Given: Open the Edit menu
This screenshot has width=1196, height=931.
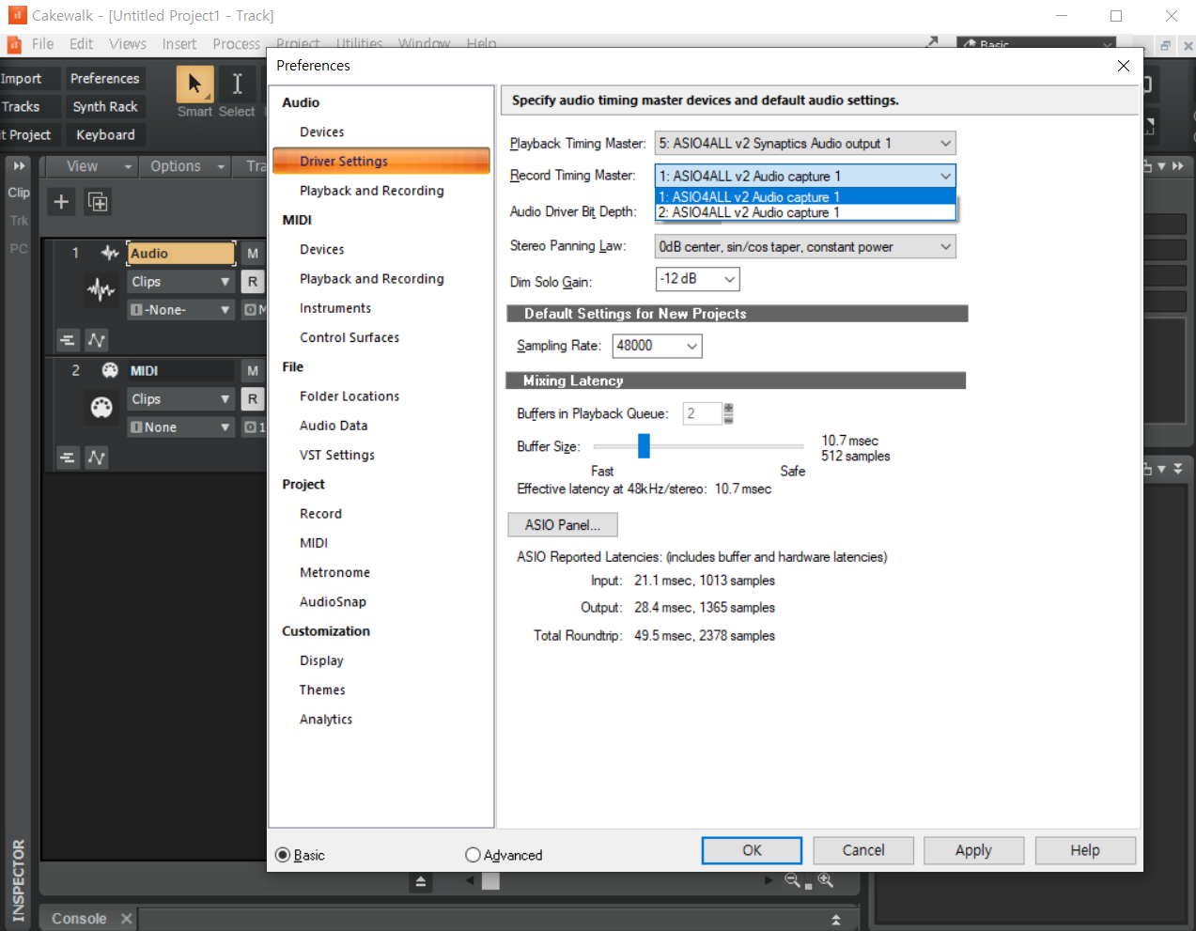Looking at the screenshot, I should tap(82, 44).
